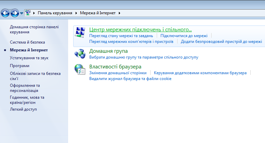Open Годинник, мова та країна/регіон
265x143 pixels.
[27, 100]
